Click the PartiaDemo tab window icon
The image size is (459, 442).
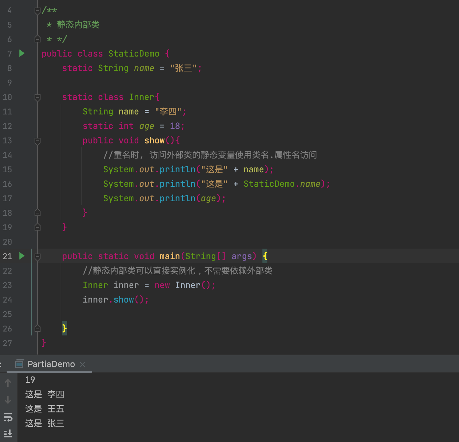click(x=20, y=364)
